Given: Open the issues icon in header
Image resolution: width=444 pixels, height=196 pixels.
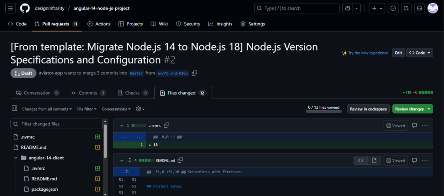Looking at the screenshot, I should coord(393,8).
